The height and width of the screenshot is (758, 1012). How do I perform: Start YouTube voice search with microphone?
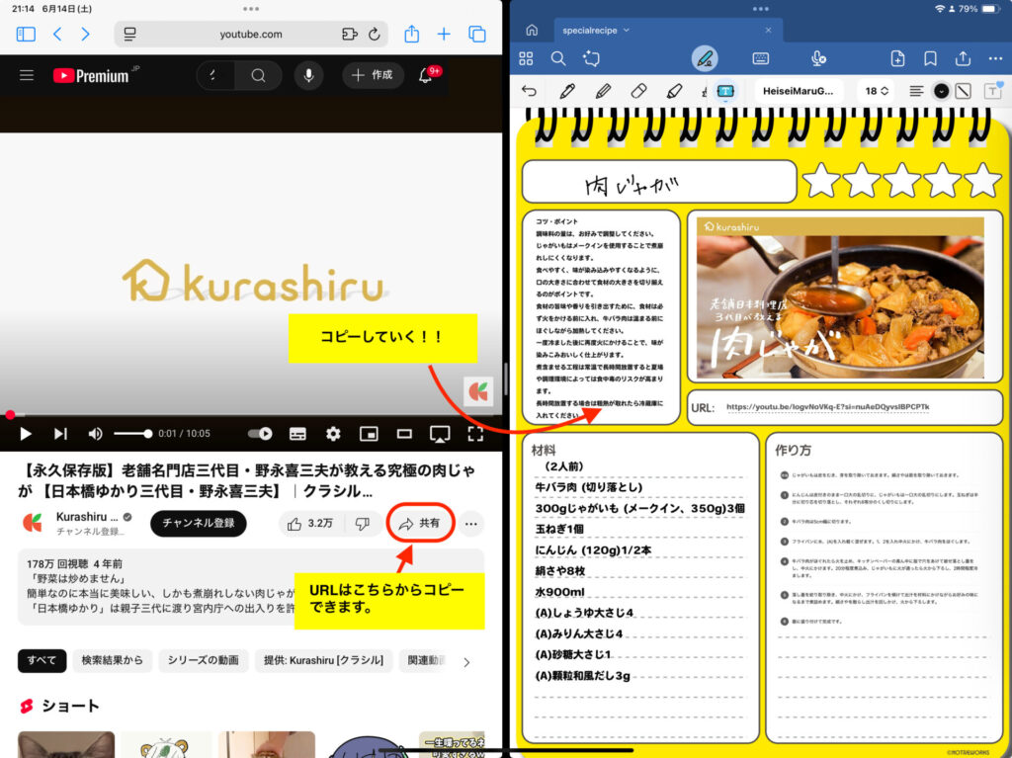309,75
